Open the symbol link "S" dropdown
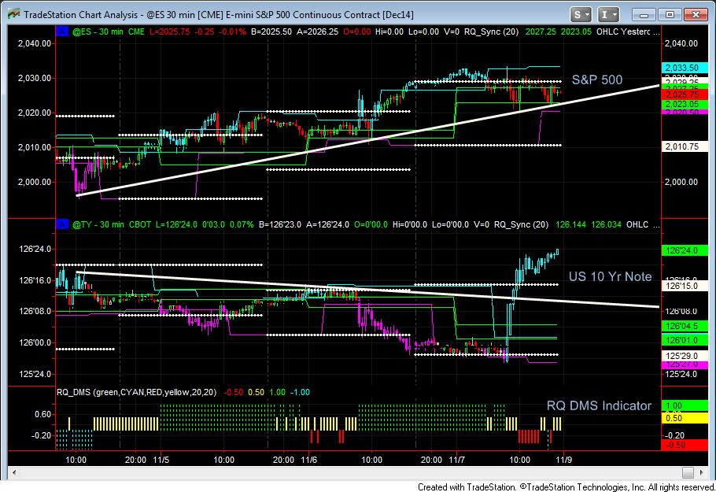 pyautogui.click(x=581, y=15)
